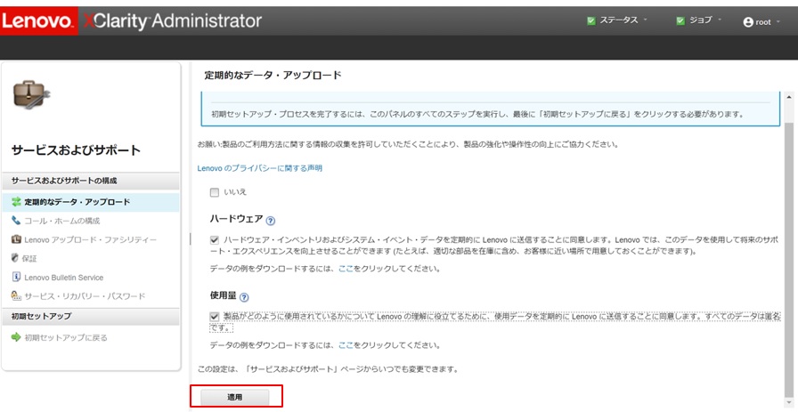This screenshot has width=798, height=412.
Task: Check the いいえ checkbox
Action: (x=215, y=192)
